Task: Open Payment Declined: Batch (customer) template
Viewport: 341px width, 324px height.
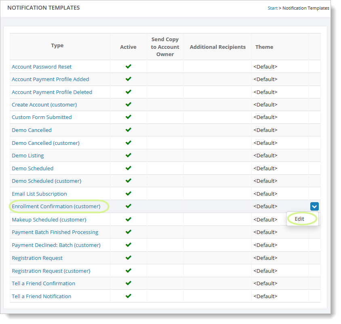Action: coord(56,245)
